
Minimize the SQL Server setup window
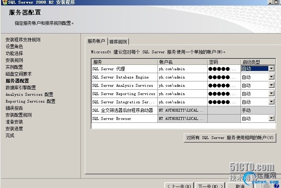point(270,2)
